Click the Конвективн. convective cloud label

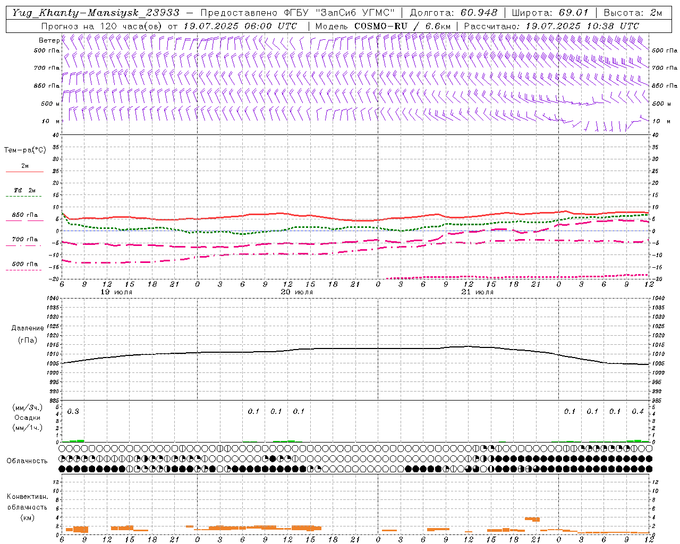coord(28,497)
